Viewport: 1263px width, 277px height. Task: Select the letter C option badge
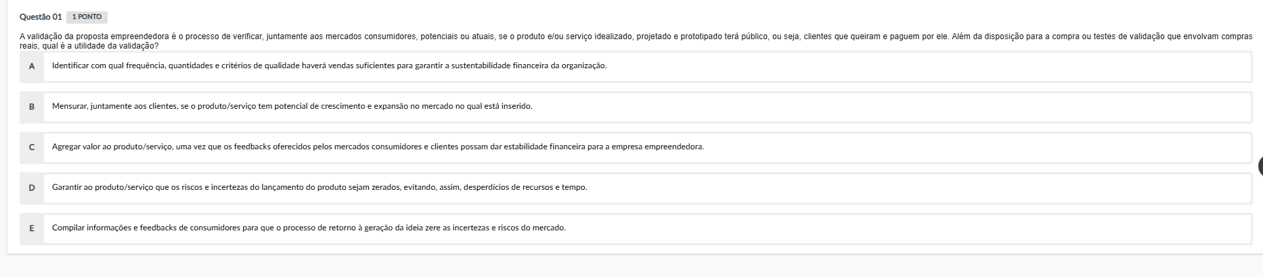32,147
